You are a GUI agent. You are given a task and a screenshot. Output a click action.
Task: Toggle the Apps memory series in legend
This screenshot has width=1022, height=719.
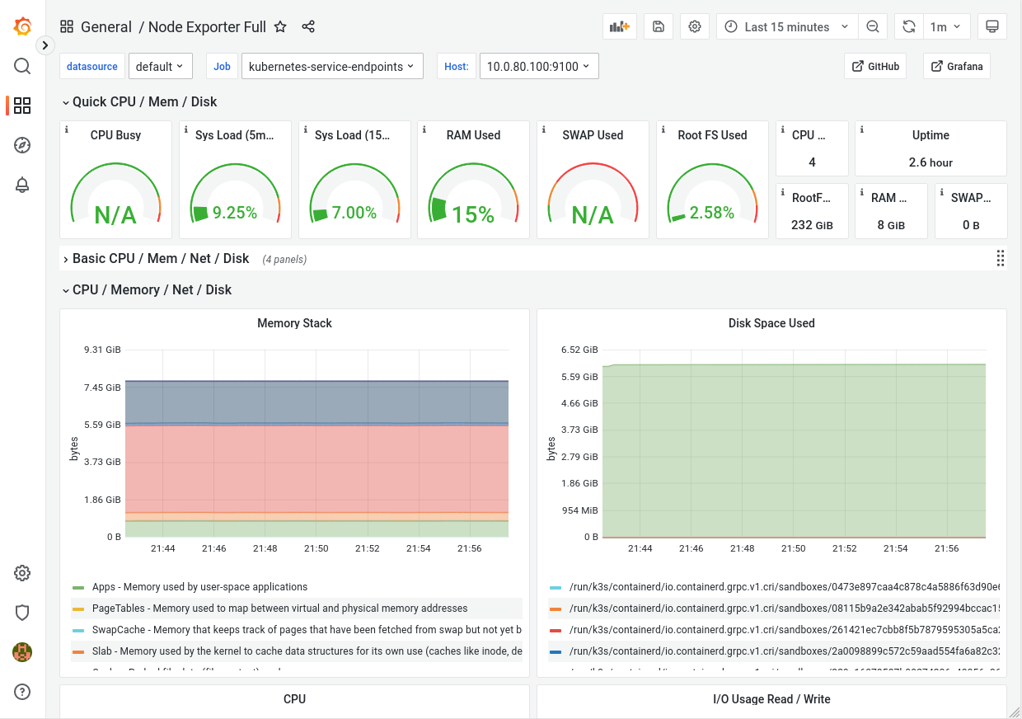click(199, 587)
